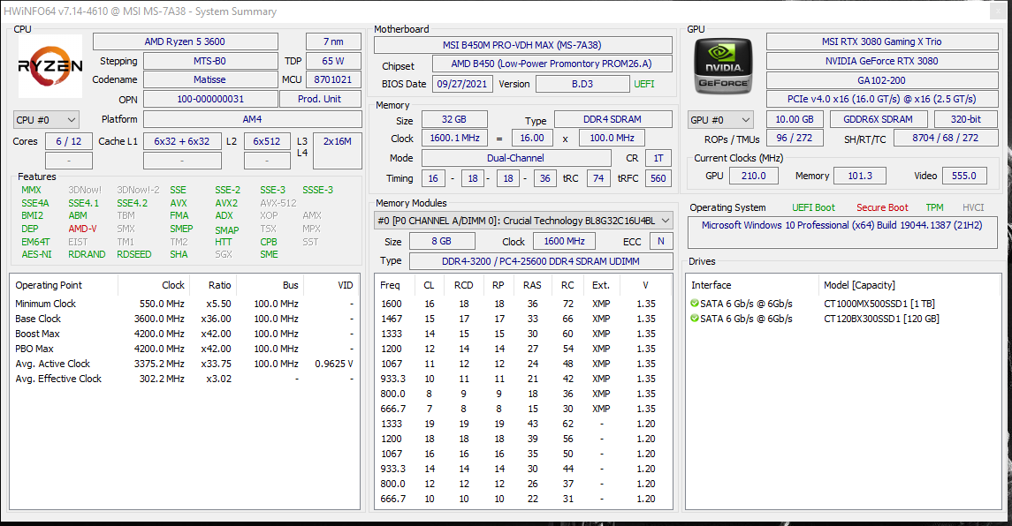The image size is (1012, 526).
Task: Open the GPU #0 selector dropdown
Action: 720,120
